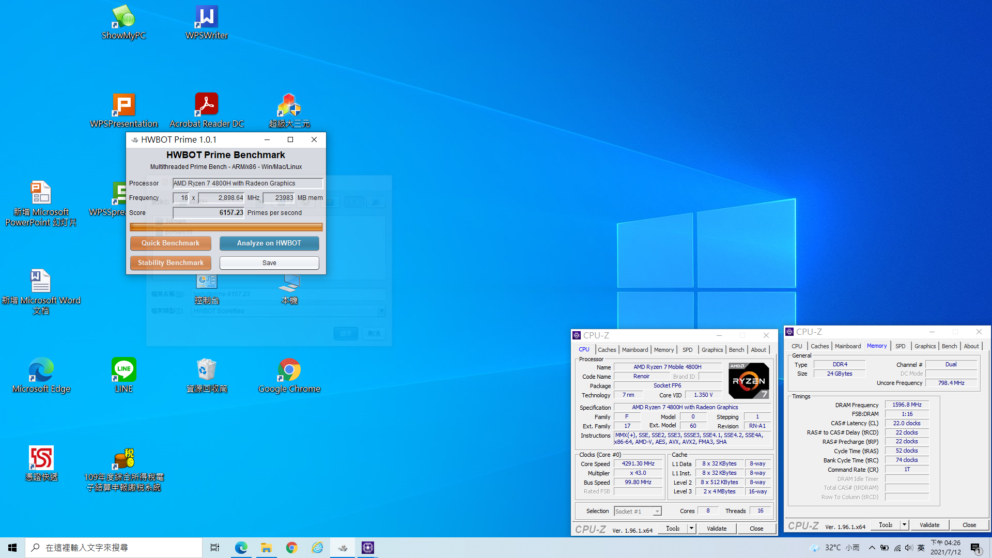
Task: Open Mainboard tab in left CPU-Z
Action: (x=635, y=350)
